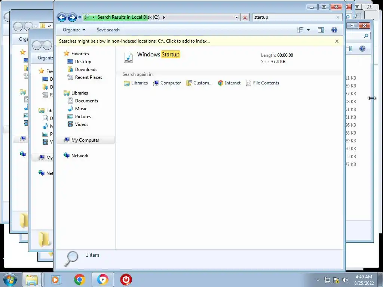Click Organize in the third background window
The height and width of the screenshot is (287, 383).
(45, 58)
